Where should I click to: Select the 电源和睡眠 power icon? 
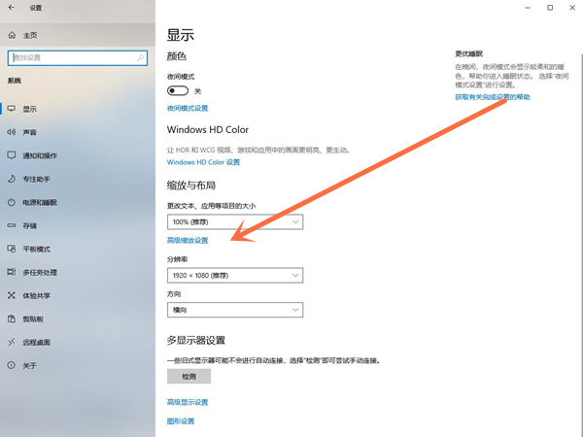pyautogui.click(x=12, y=202)
